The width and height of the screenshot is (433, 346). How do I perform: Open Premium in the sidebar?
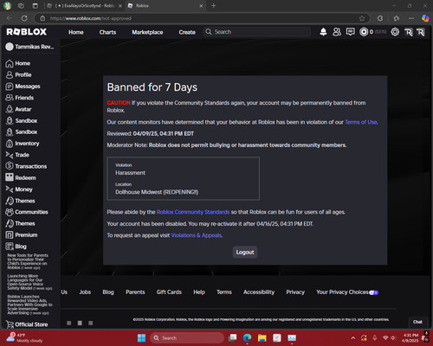(x=22, y=235)
